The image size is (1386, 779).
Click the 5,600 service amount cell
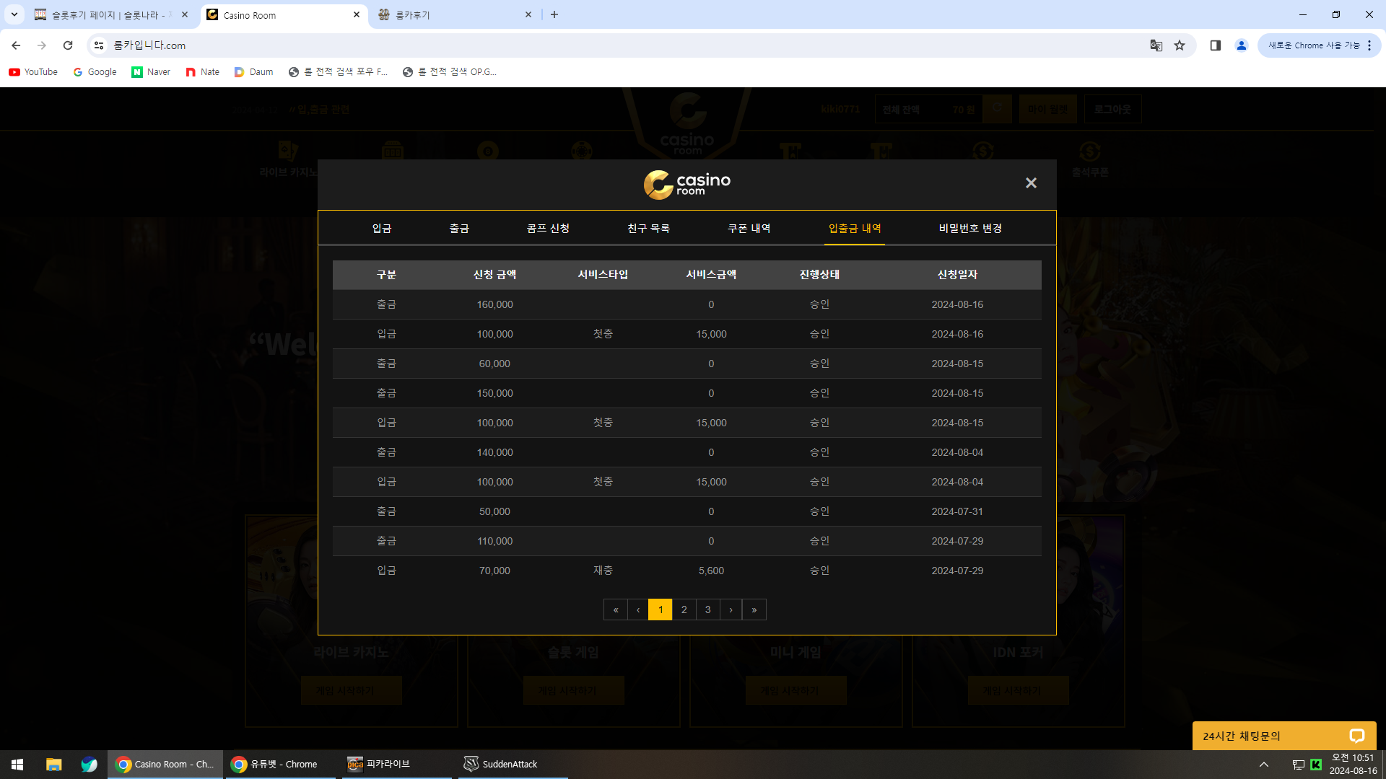tap(711, 571)
